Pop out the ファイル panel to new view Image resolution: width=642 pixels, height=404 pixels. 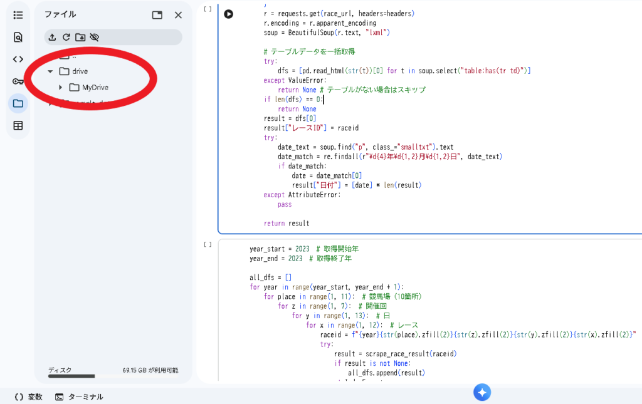click(x=157, y=15)
